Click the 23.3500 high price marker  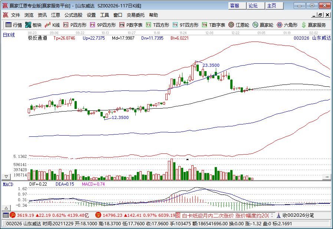tap(211, 65)
